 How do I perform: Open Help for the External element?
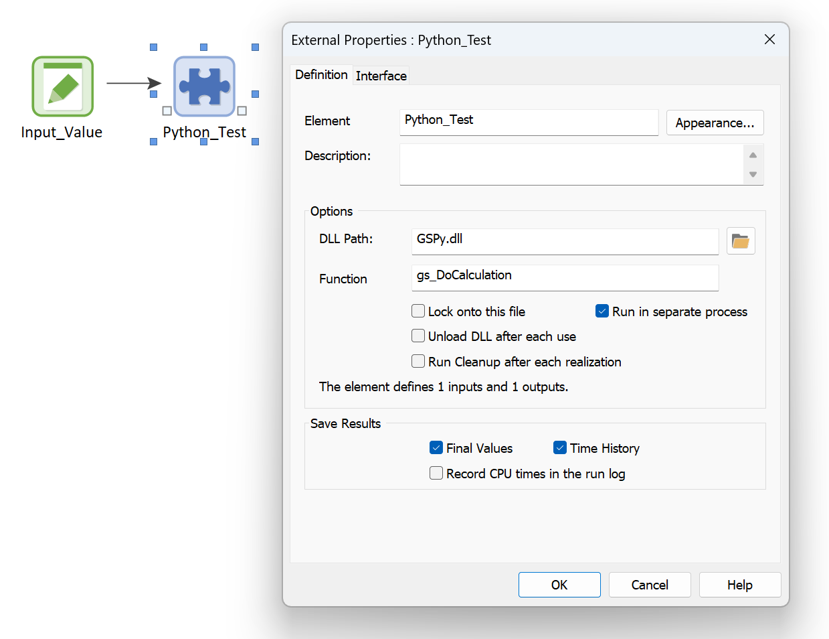(x=739, y=584)
